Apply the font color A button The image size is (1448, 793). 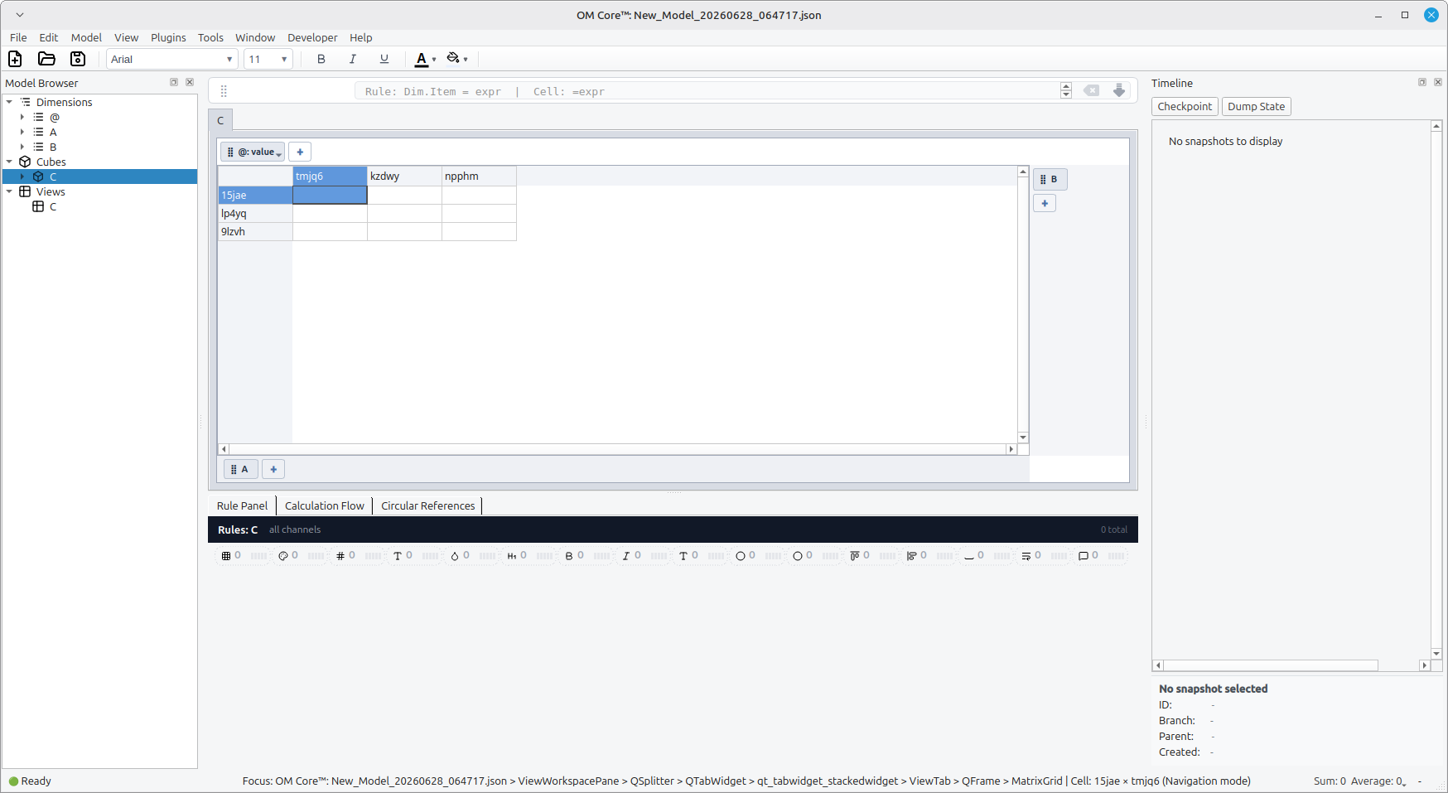[421, 59]
